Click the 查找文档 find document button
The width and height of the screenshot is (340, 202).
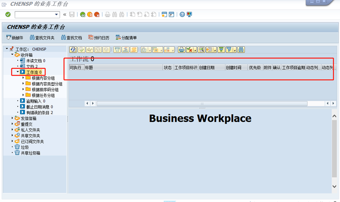72,37
